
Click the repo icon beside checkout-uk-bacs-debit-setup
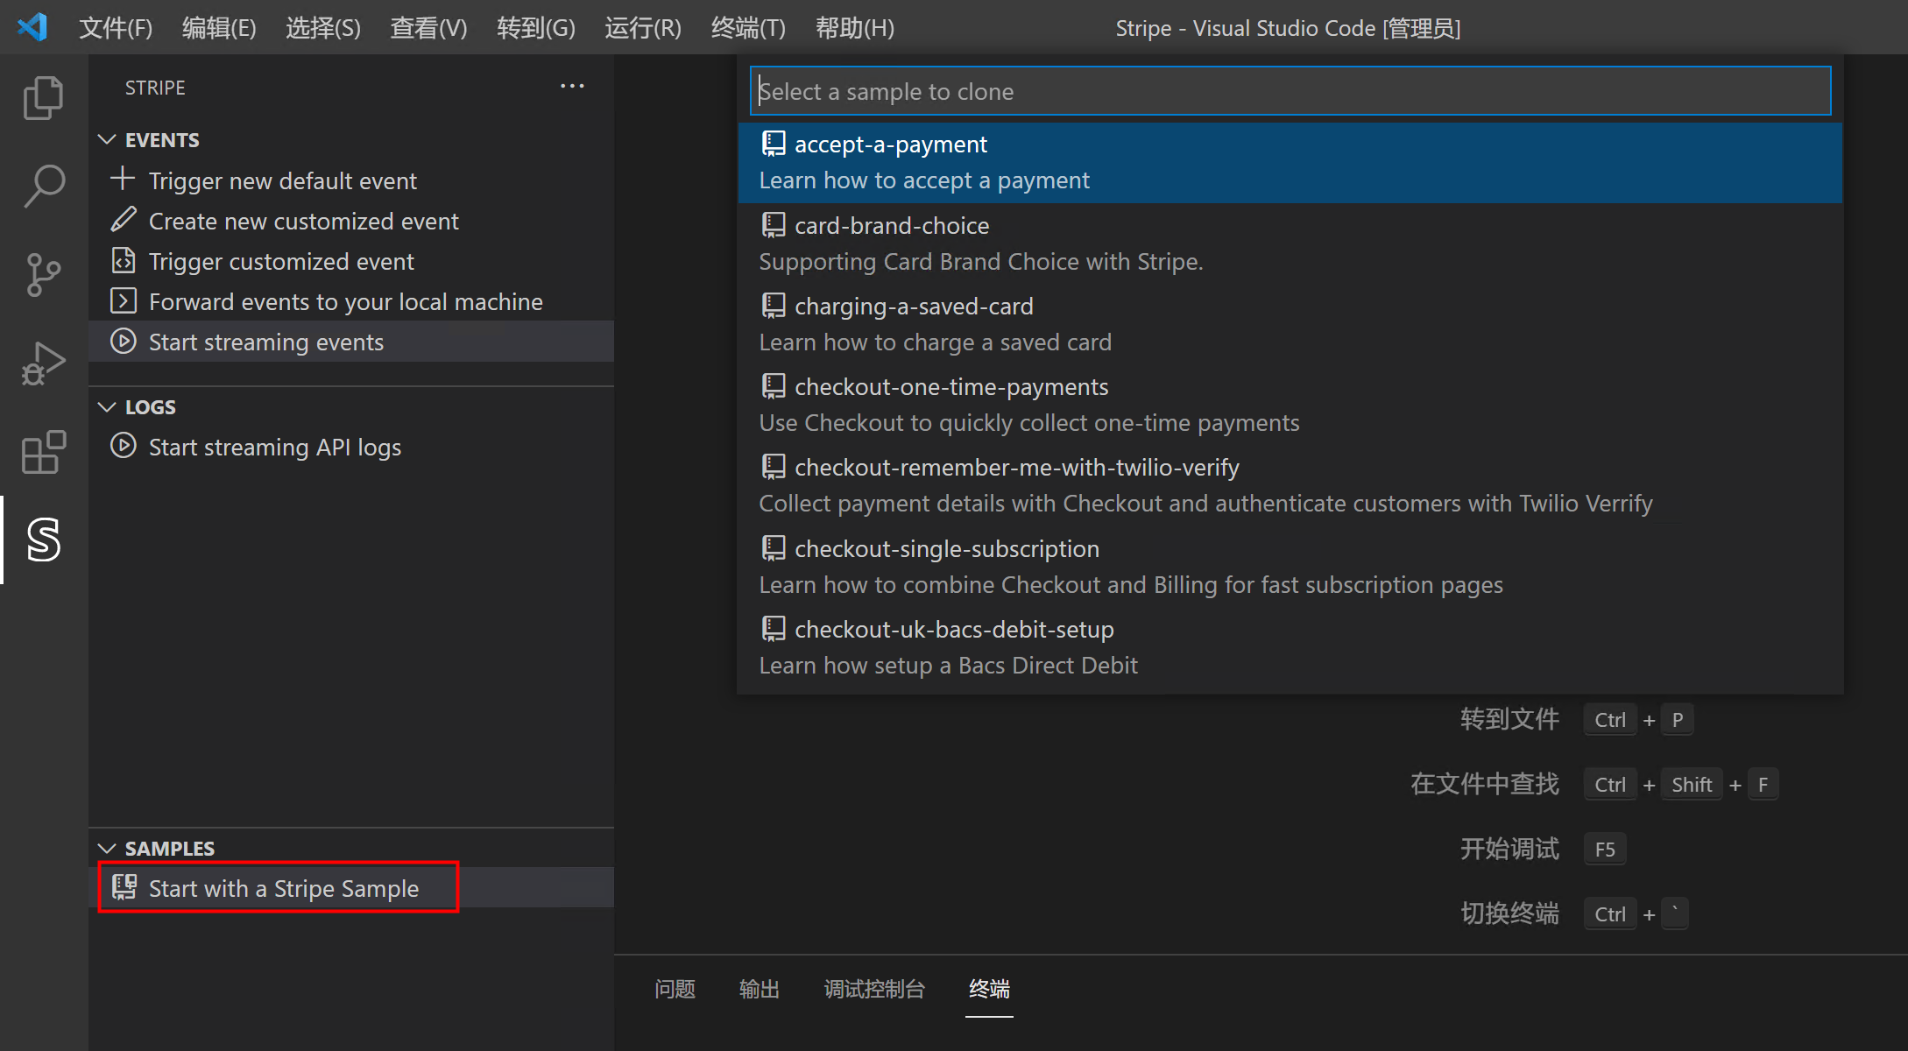coord(773,629)
